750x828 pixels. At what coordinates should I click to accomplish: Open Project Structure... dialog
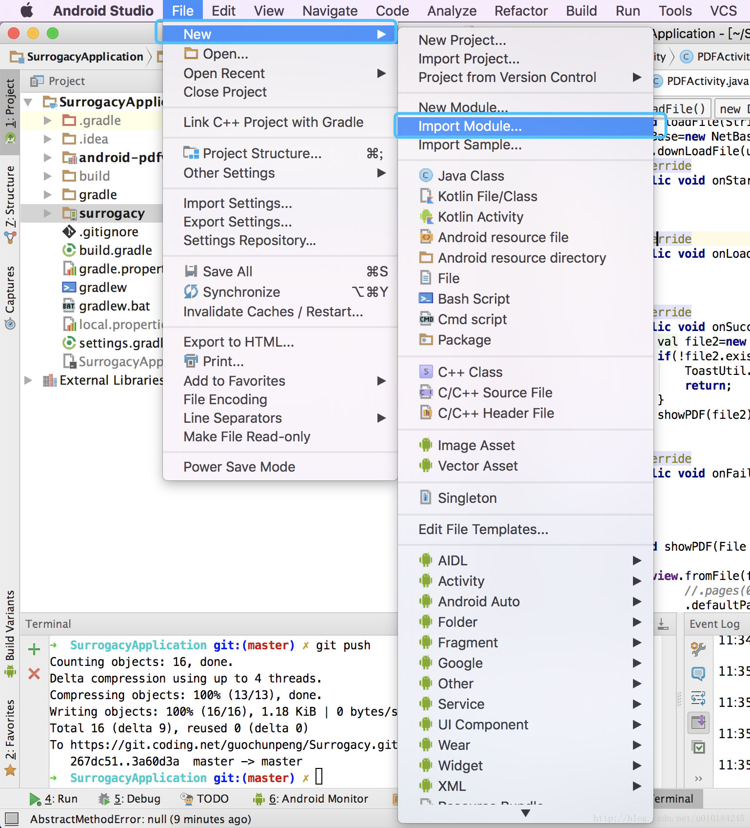coord(280,153)
